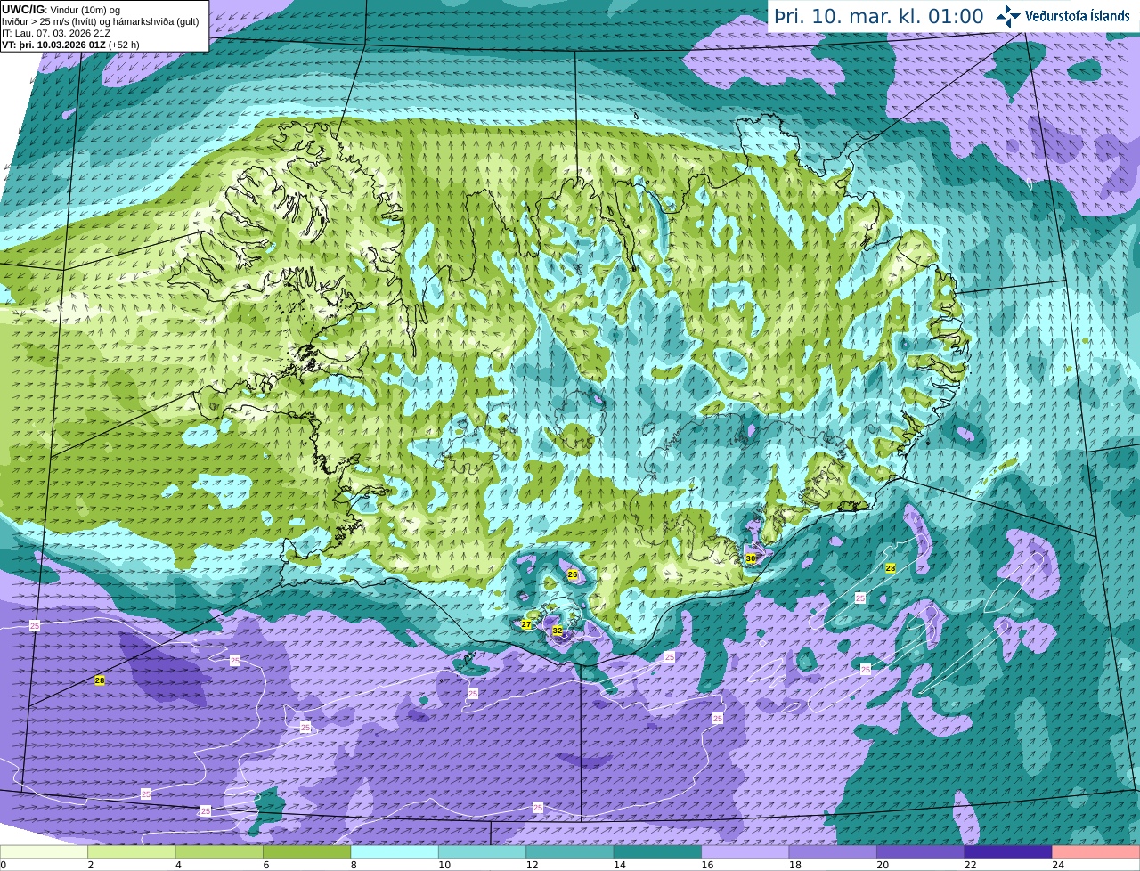Screen dimensions: 1140x871
Task: Click the legend scale value 4
Action: (x=178, y=865)
